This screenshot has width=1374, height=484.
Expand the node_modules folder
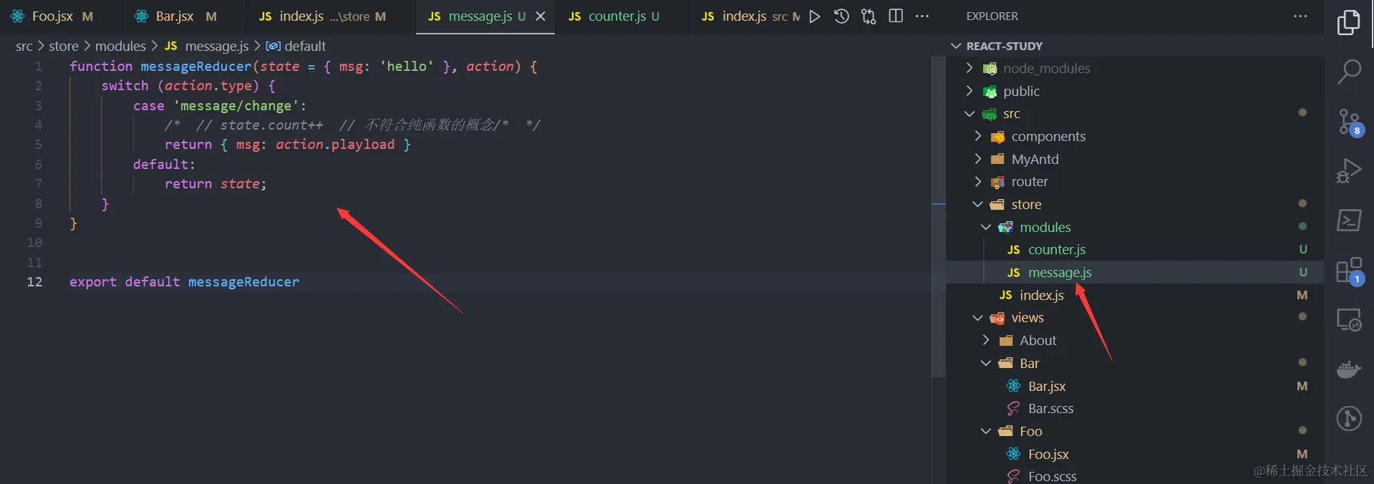point(969,68)
